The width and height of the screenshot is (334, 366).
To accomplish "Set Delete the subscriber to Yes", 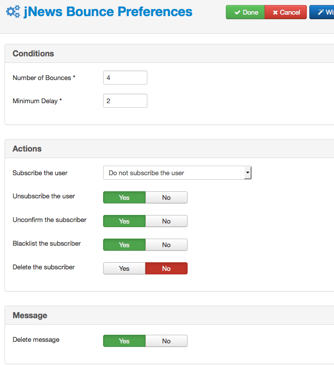I will (124, 268).
